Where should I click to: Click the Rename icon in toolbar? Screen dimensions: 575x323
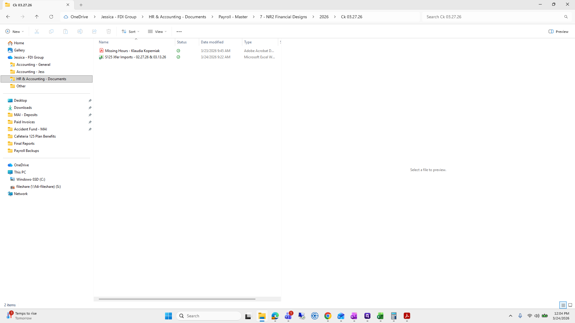80,31
